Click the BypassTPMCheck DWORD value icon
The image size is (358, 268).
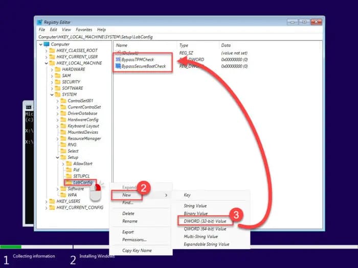[118, 60]
